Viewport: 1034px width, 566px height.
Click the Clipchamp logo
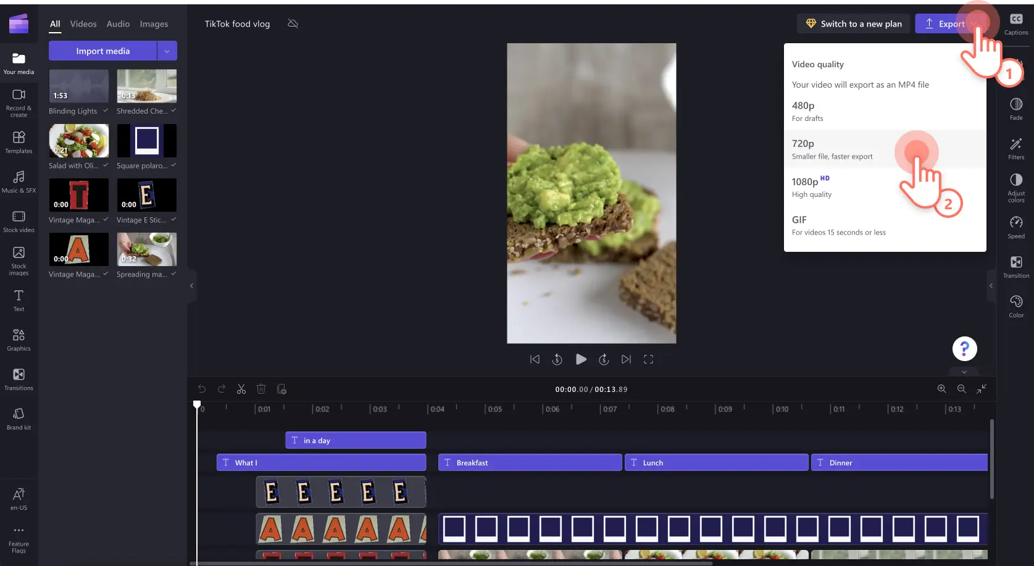tap(19, 23)
